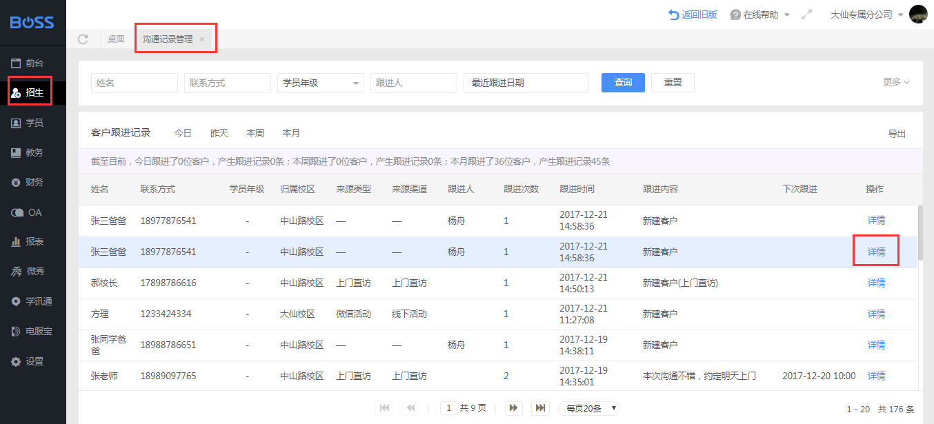The width and height of the screenshot is (934, 424).
Task: Click next follow-up time 2017-12-20 10:00
Action: pyautogui.click(x=819, y=376)
